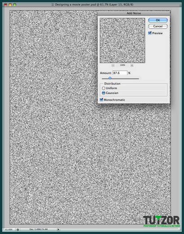
Task: Open the status bar info arrow menu
Action: coord(58,230)
